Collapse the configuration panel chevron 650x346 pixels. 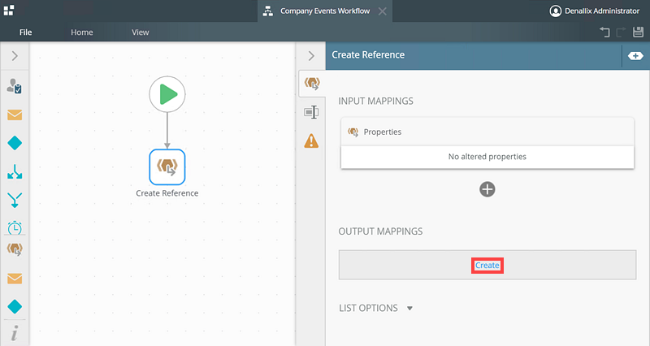(311, 56)
